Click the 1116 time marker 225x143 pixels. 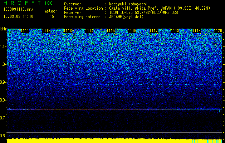tap(132, 31)
